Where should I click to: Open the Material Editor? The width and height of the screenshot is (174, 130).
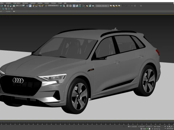click(83, 6)
